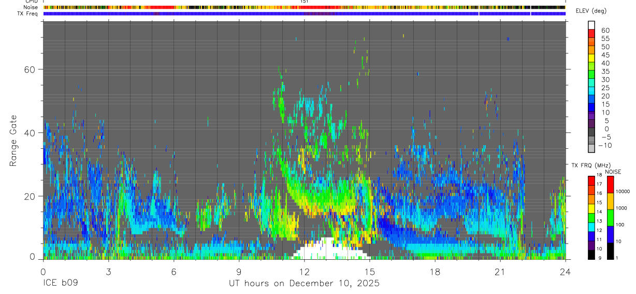
Task: Click the blue TX Freq strip above the plot
Action: pyautogui.click(x=304, y=13)
